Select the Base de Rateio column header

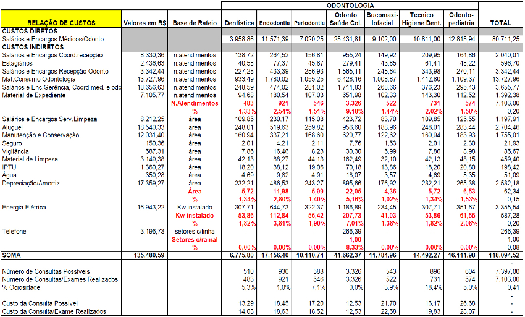click(x=195, y=23)
